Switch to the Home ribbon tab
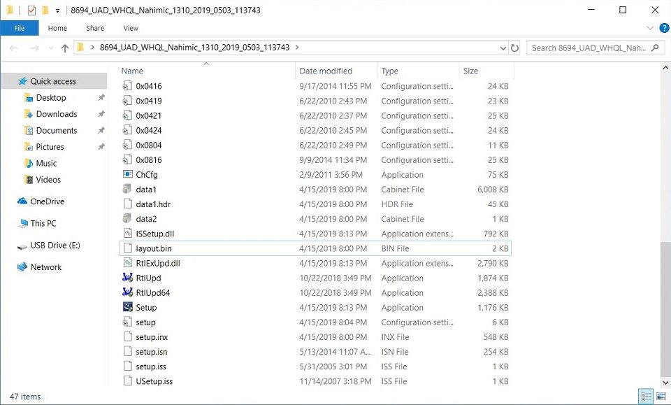This screenshot has width=671, height=405. (57, 28)
